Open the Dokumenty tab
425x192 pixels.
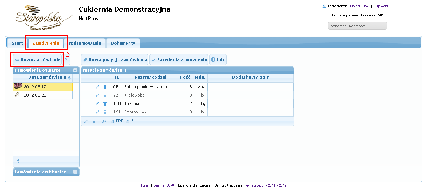pyautogui.click(x=123, y=43)
